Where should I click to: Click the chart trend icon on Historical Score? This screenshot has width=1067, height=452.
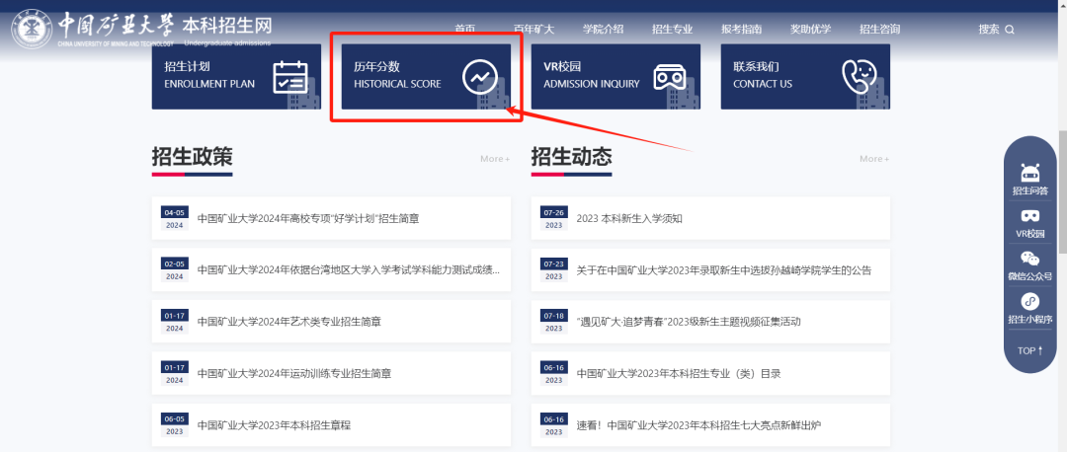click(x=480, y=77)
